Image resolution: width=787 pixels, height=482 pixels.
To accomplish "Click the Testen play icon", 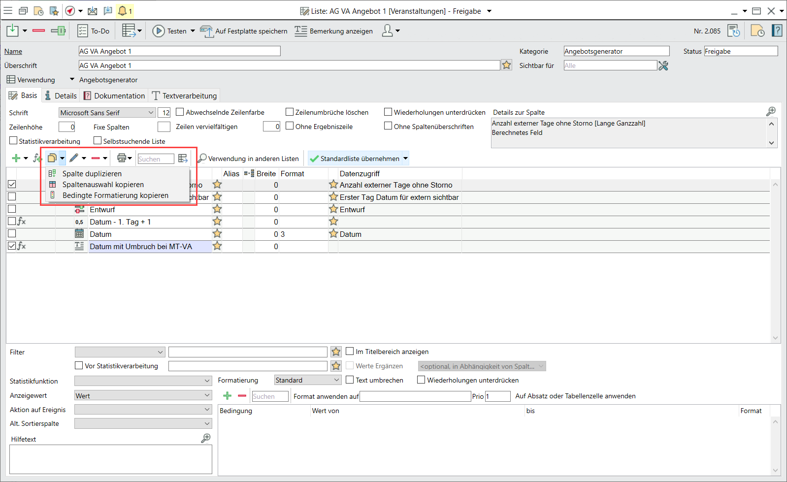I will pos(158,31).
